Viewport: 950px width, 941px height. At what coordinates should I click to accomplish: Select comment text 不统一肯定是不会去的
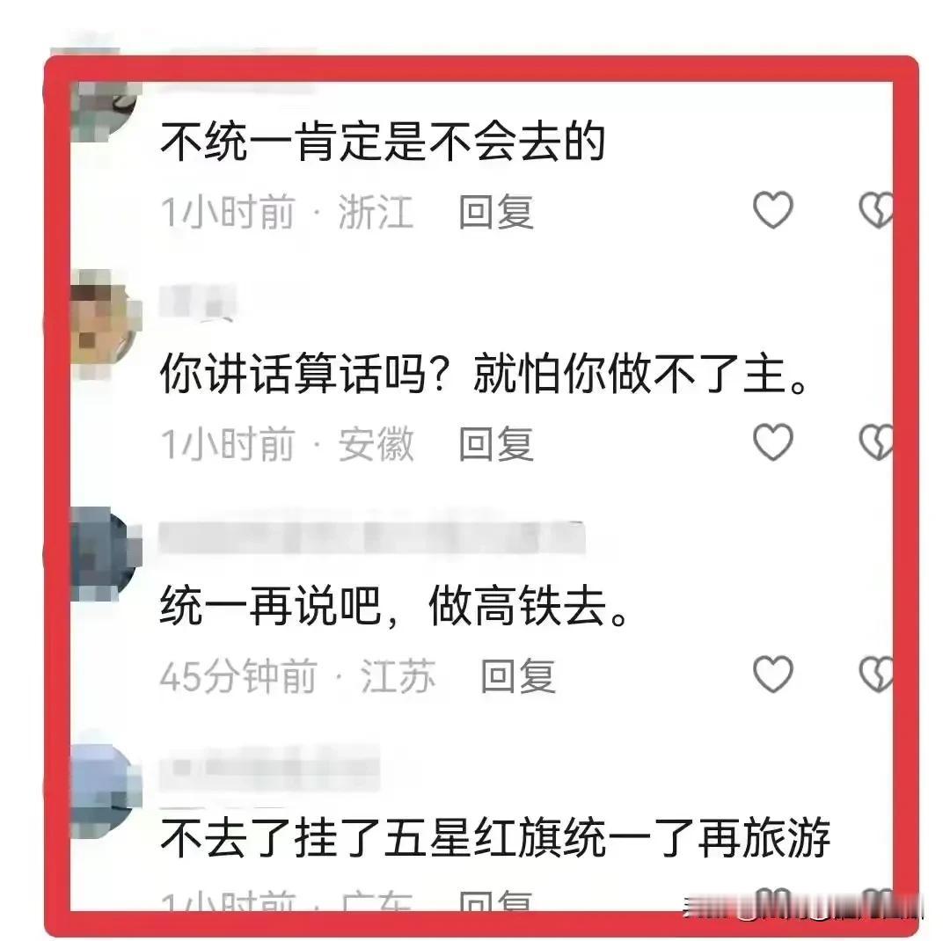[x=383, y=142]
